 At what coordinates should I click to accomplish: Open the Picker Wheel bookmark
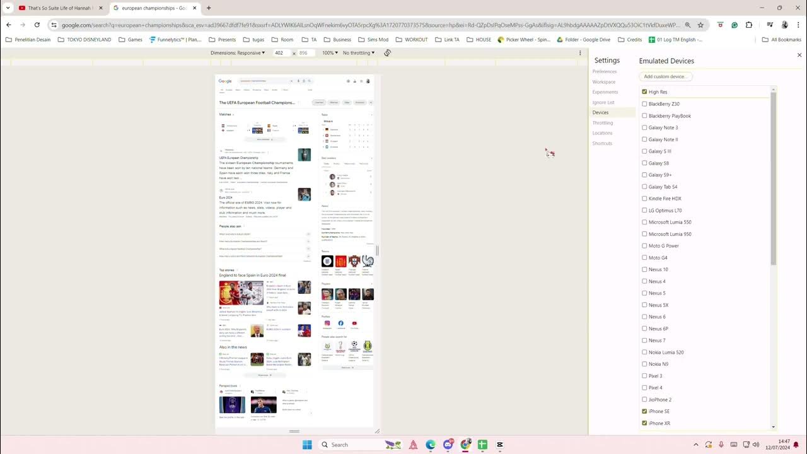pyautogui.click(x=523, y=40)
